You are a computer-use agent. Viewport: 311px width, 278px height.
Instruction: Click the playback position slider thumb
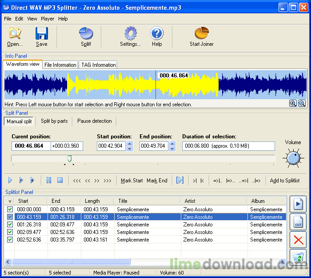tap(69, 158)
